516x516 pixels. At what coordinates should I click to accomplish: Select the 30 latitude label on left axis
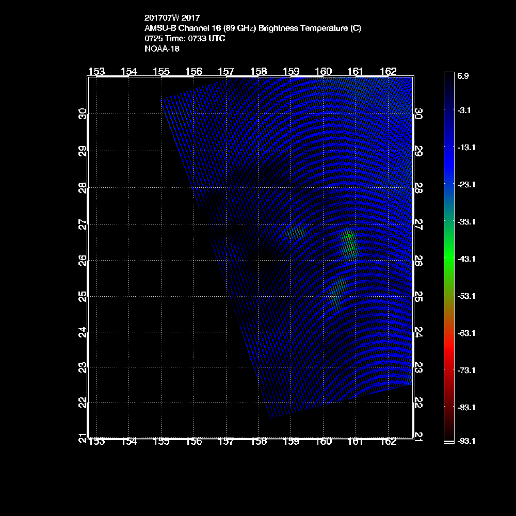tap(82, 114)
